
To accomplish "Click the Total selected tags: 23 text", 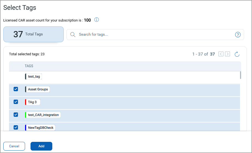I will pyautogui.click(x=27, y=54).
